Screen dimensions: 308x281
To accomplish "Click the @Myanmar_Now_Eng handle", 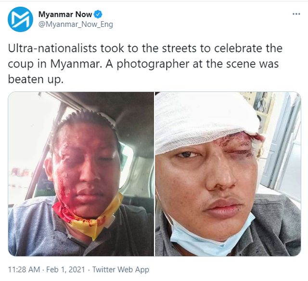I will pos(76,25).
